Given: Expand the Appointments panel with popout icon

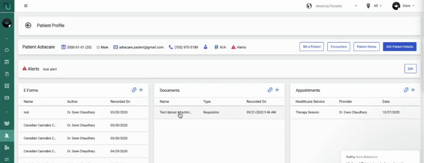Looking at the screenshot, I should (x=406, y=90).
